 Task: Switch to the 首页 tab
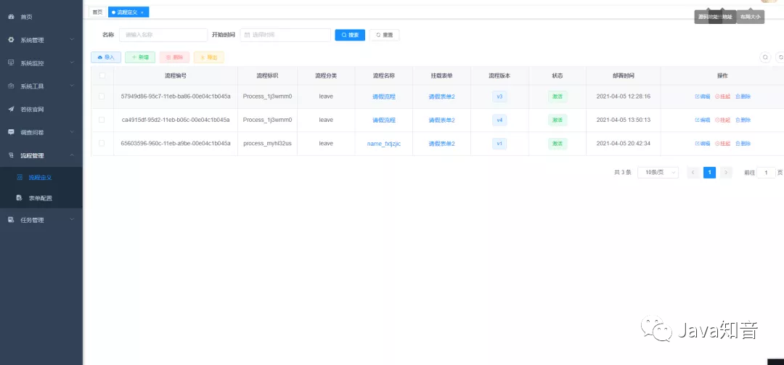[97, 12]
